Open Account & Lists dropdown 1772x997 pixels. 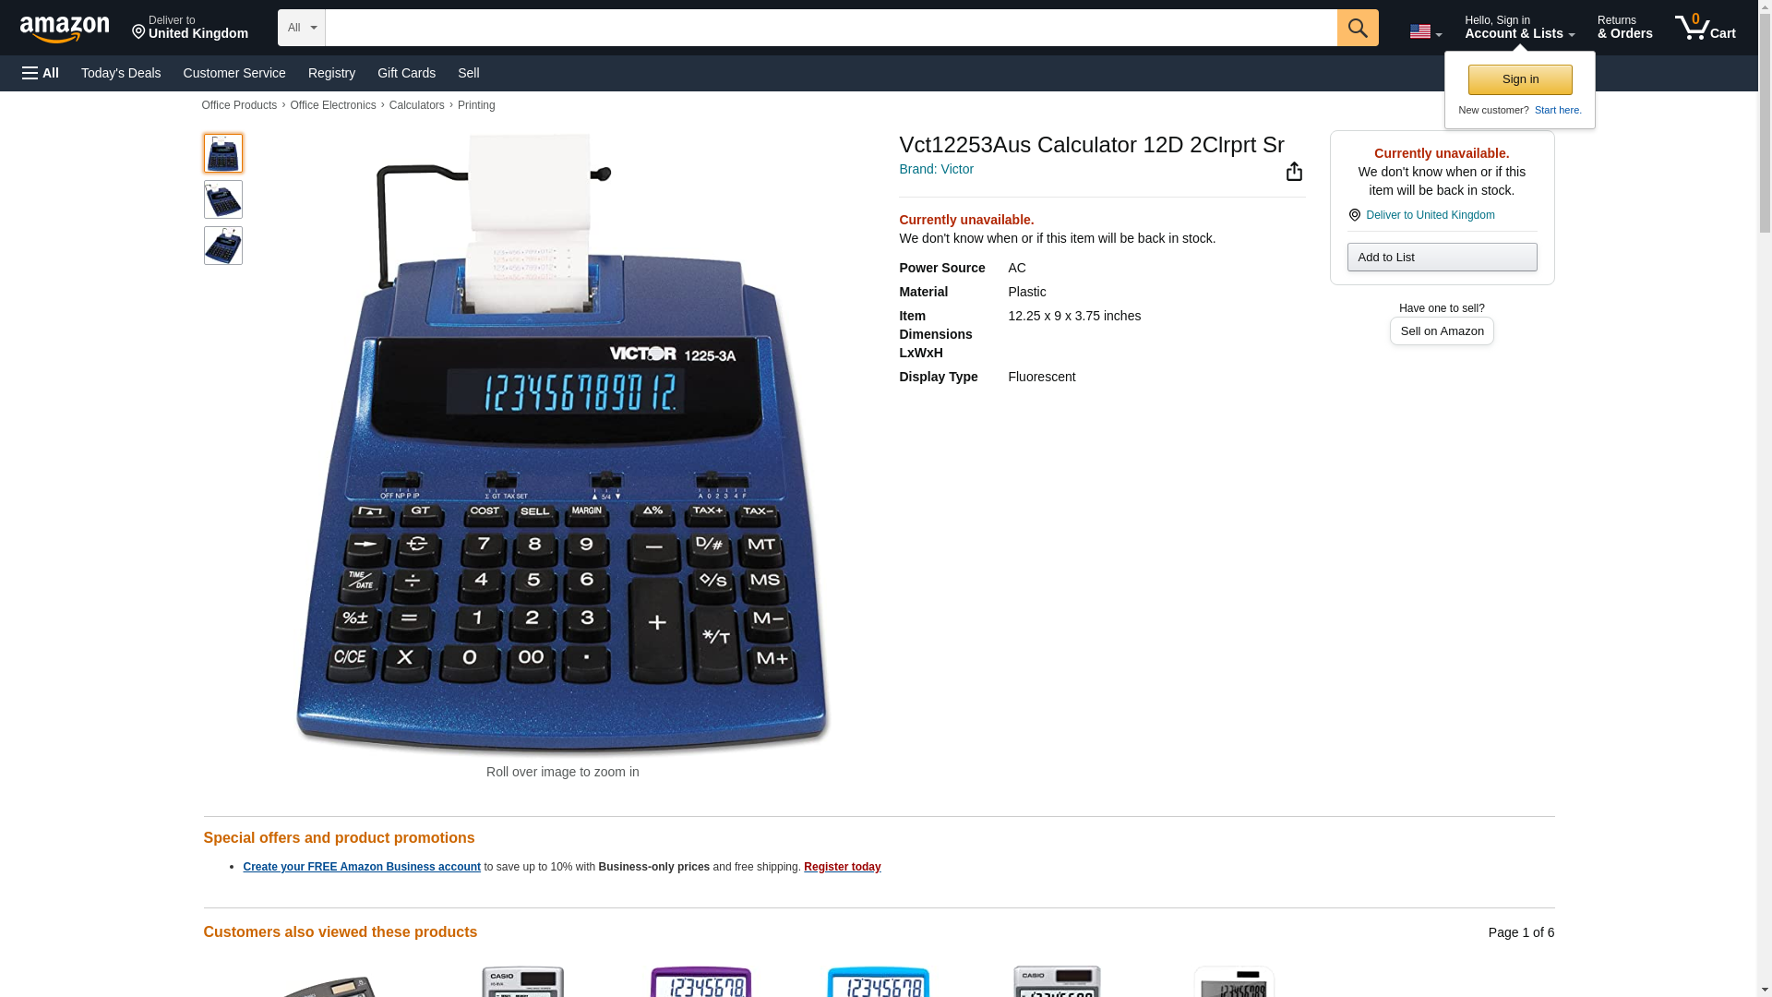coord(1519,27)
